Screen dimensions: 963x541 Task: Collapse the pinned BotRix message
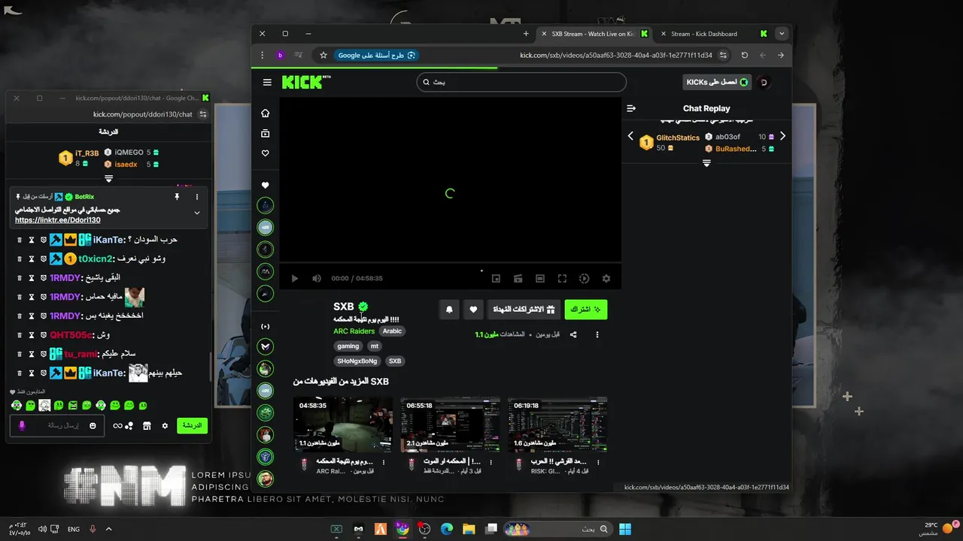pyautogui.click(x=197, y=213)
